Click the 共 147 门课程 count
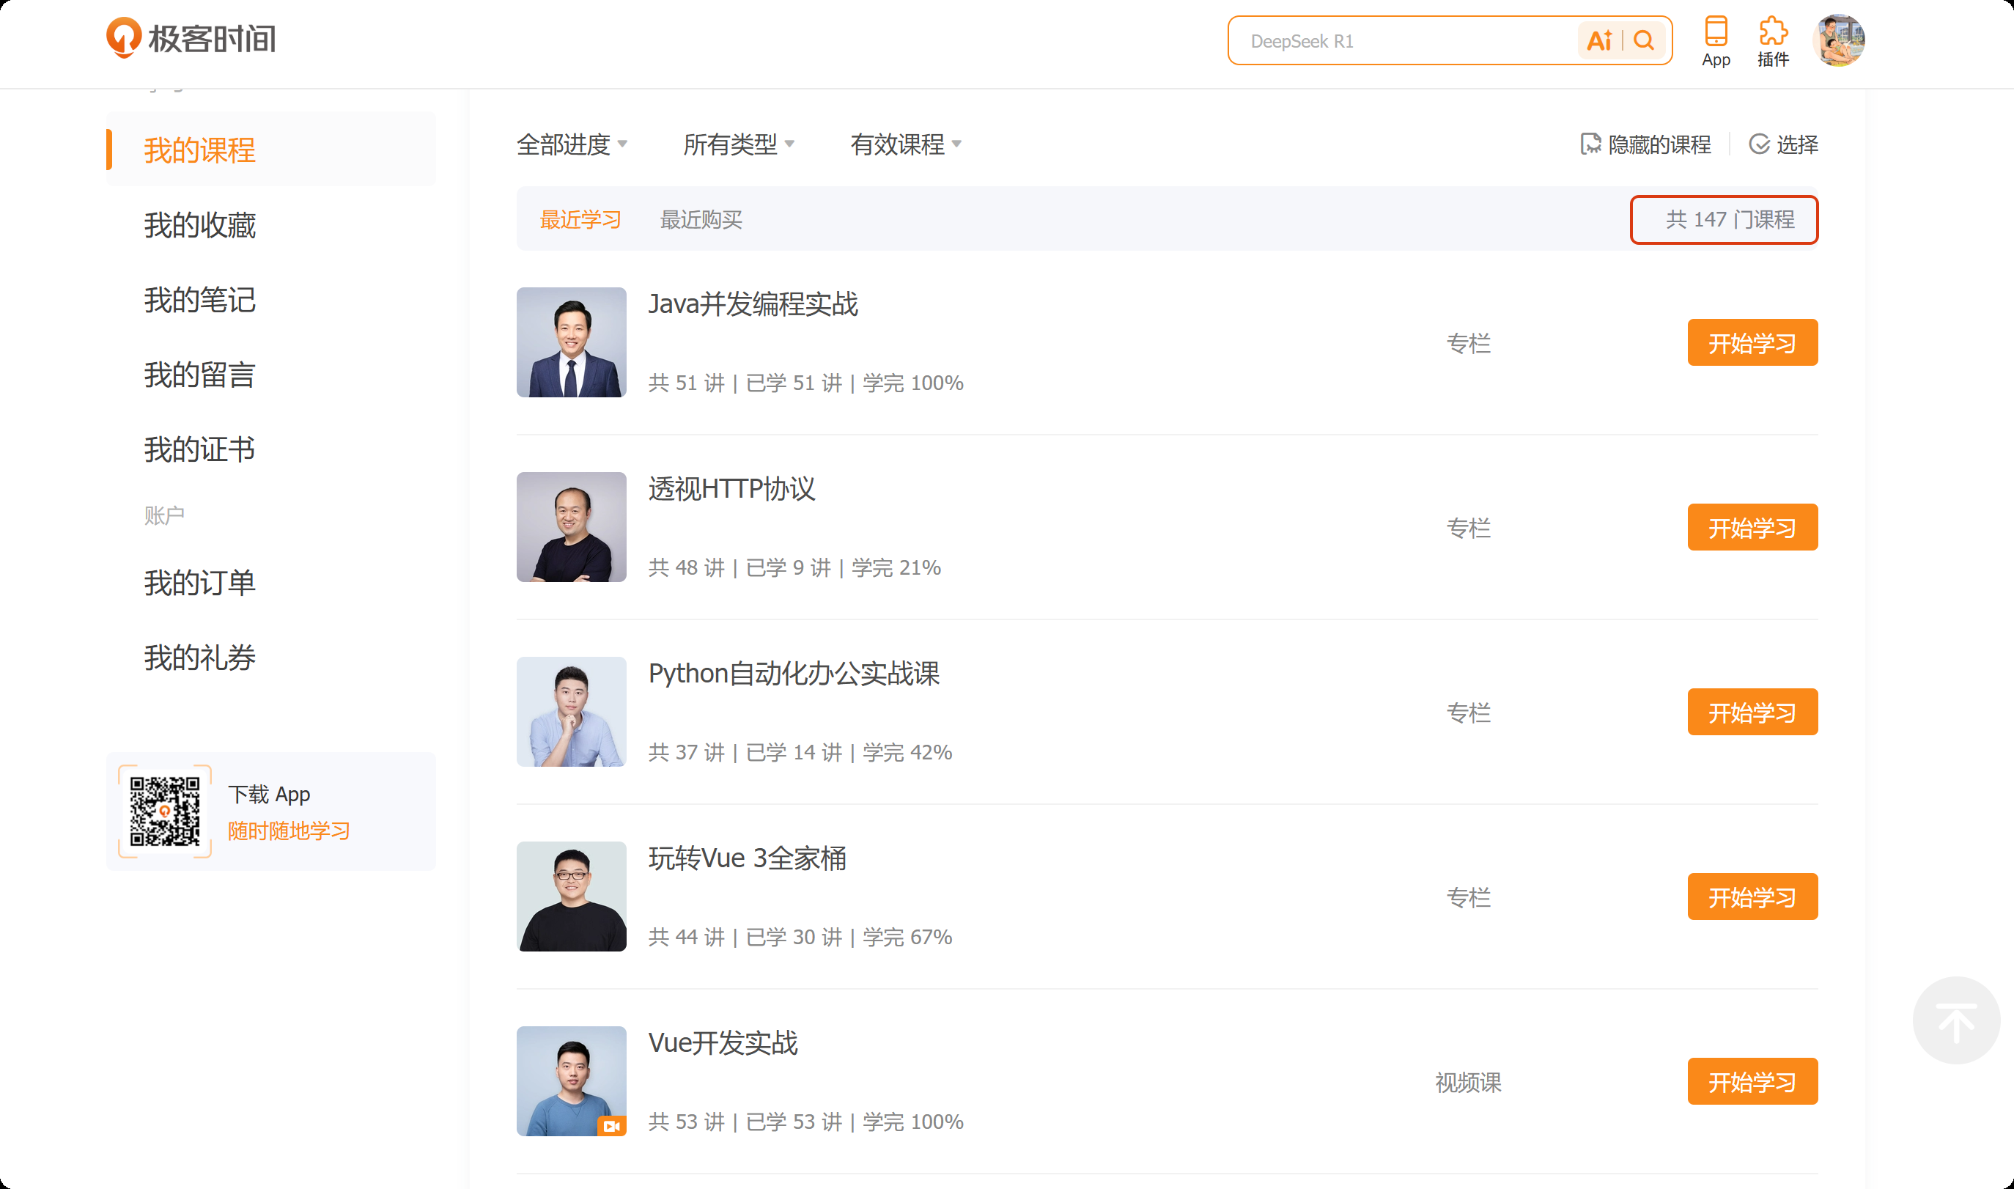 [x=1730, y=219]
